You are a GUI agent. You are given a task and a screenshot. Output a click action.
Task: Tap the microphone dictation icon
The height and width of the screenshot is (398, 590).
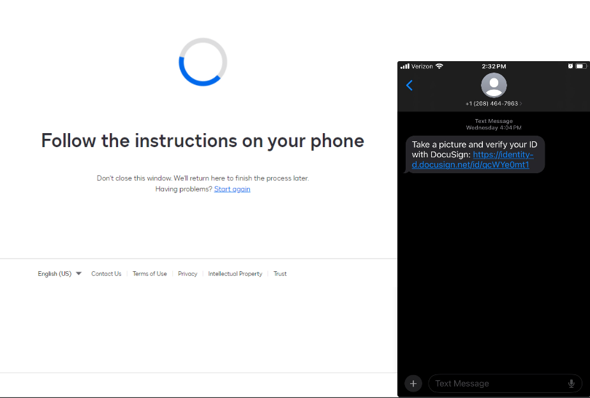572,383
